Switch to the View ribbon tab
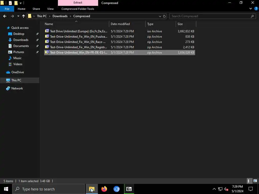Screen dimensions: 259x194 [50, 9]
